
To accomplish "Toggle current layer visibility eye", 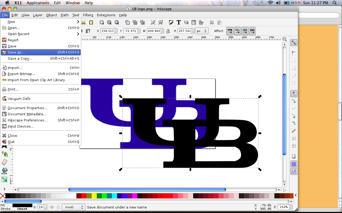I will 52,207.
